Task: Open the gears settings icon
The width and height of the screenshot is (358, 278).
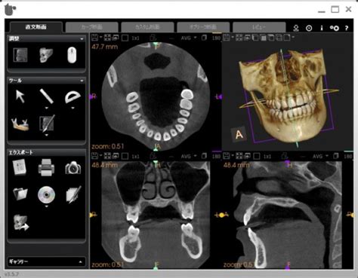Action: (335, 28)
